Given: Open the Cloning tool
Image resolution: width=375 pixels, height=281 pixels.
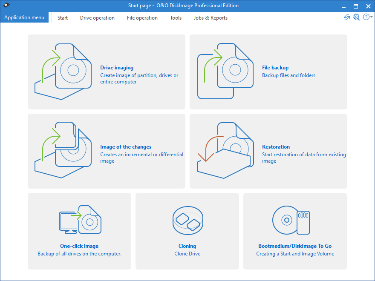Looking at the screenshot, I should [187, 221].
